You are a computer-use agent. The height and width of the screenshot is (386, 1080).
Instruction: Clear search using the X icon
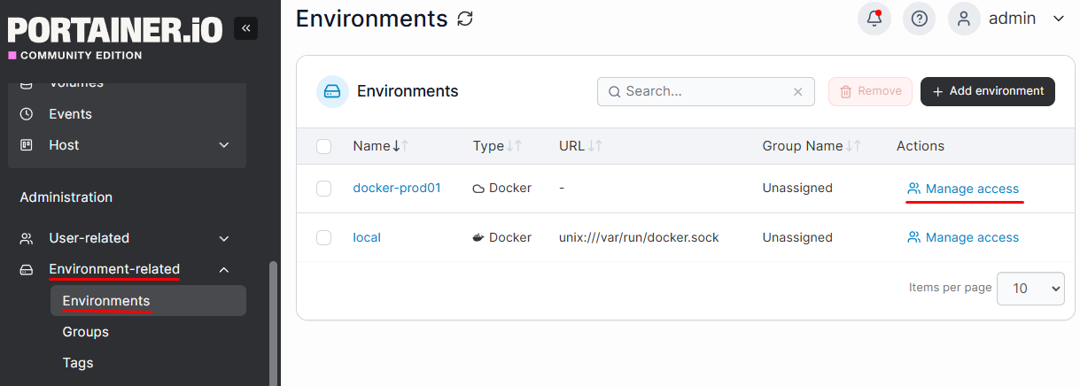click(x=797, y=91)
